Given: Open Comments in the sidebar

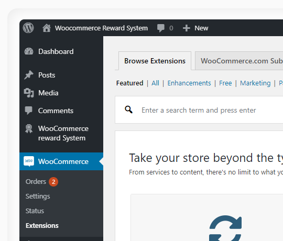Looking at the screenshot, I should (56, 111).
